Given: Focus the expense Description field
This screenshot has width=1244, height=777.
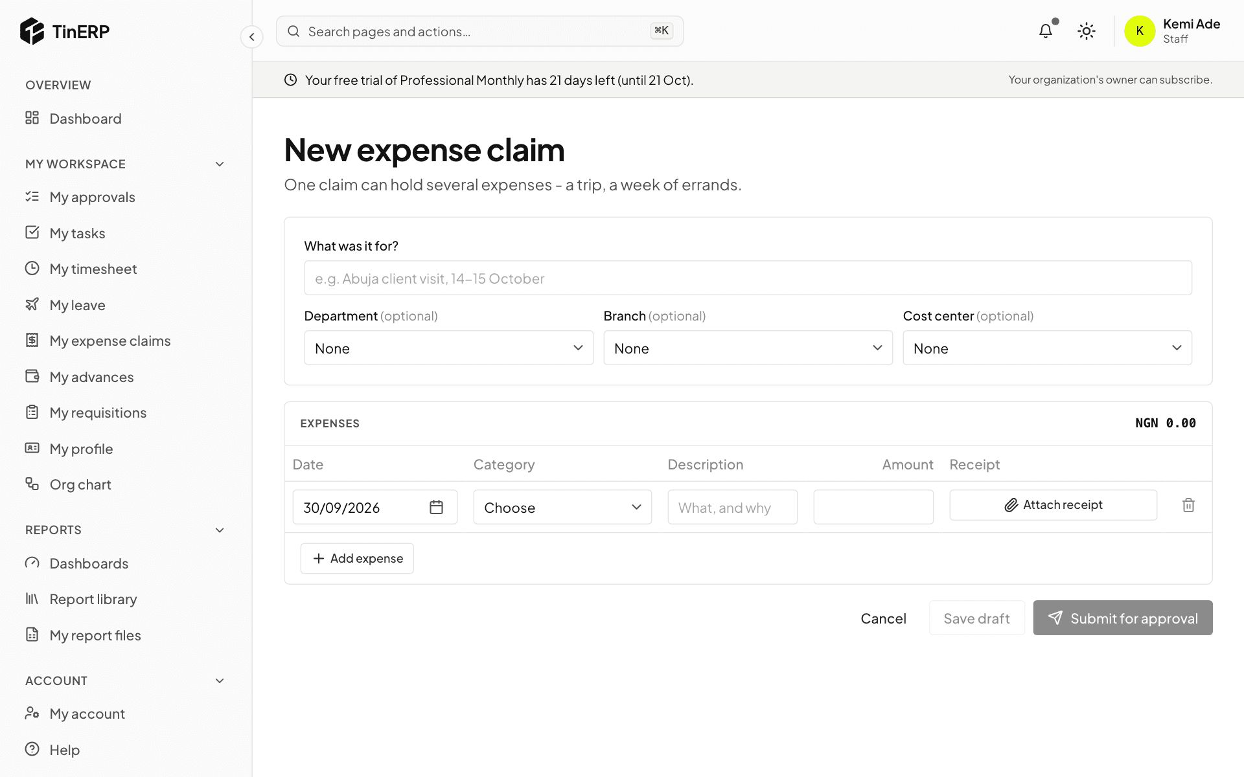Looking at the screenshot, I should pyautogui.click(x=732, y=507).
